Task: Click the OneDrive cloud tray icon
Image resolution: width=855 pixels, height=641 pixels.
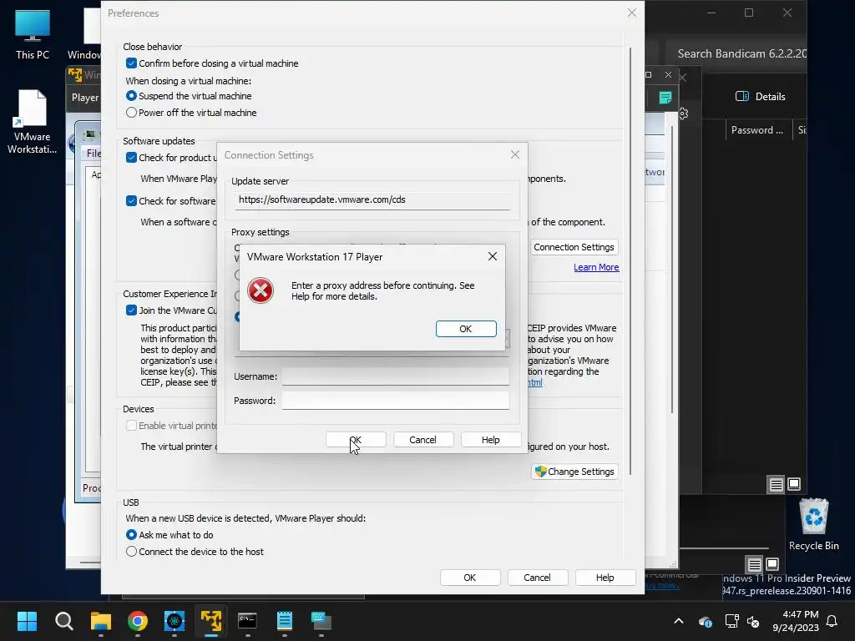Action: coord(705,621)
